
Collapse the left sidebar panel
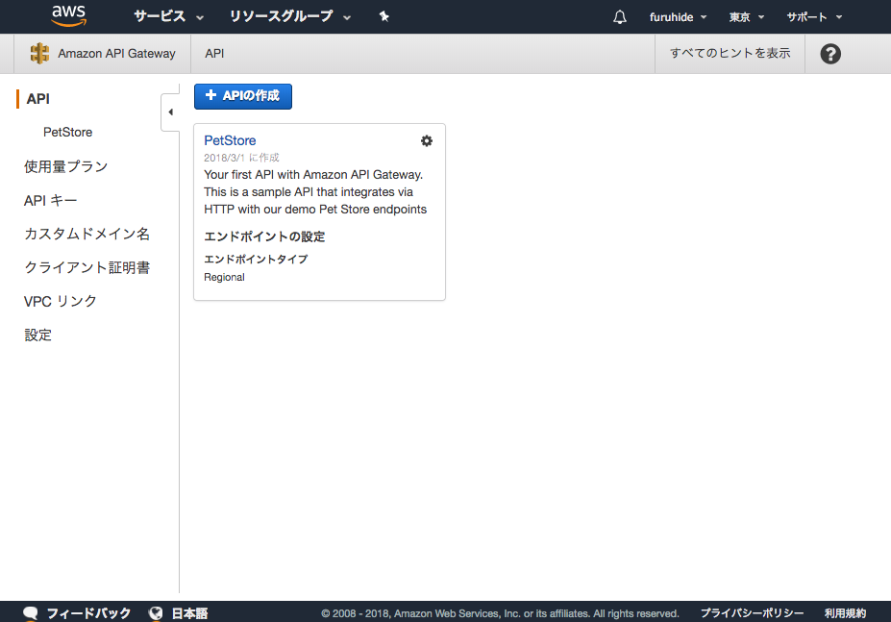[x=170, y=112]
